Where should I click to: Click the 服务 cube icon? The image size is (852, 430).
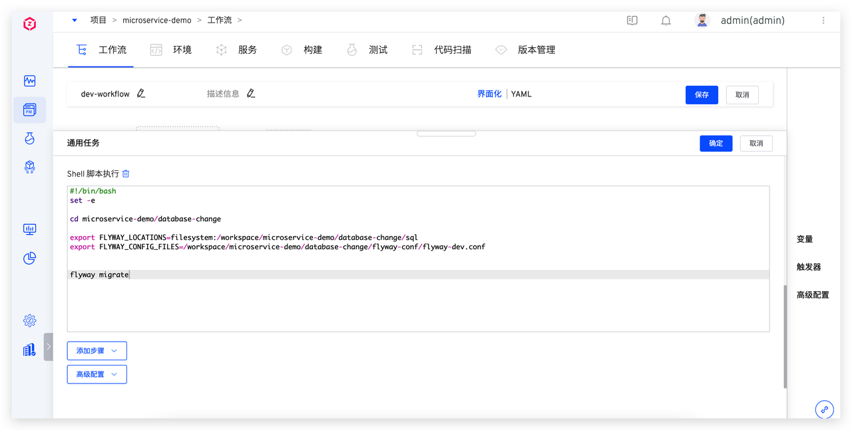222,50
